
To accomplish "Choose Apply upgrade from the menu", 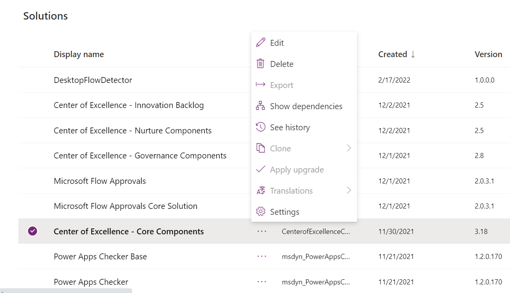I will pyautogui.click(x=296, y=169).
